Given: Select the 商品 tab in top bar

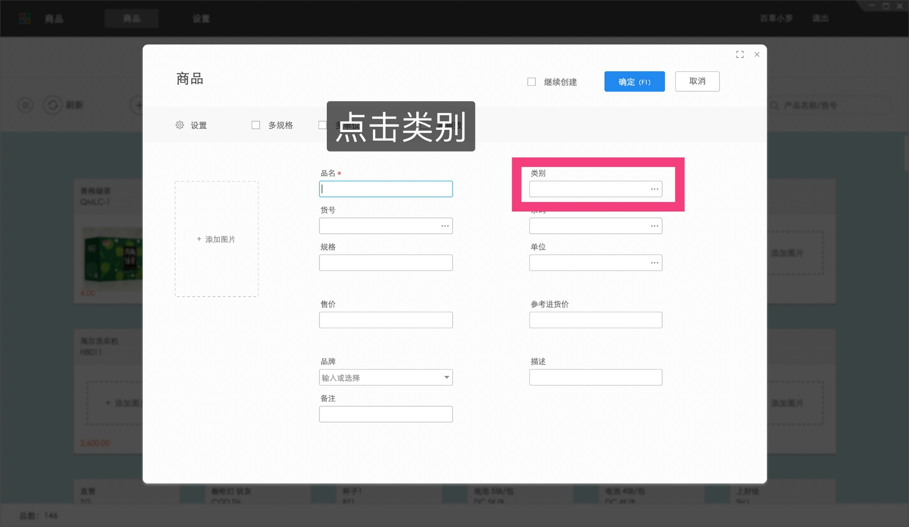Looking at the screenshot, I should [x=131, y=18].
